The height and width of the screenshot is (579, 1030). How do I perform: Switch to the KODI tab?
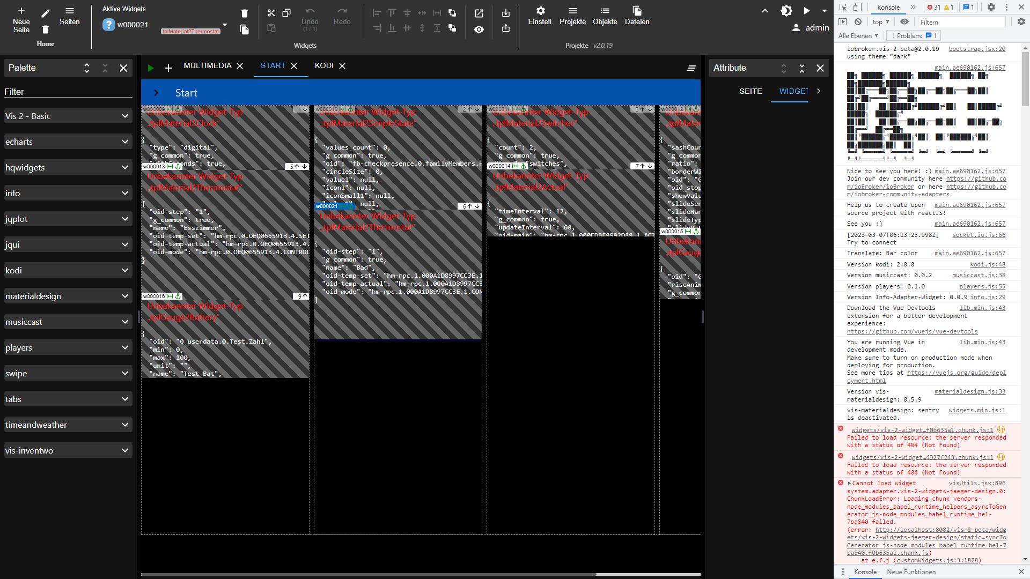(324, 65)
